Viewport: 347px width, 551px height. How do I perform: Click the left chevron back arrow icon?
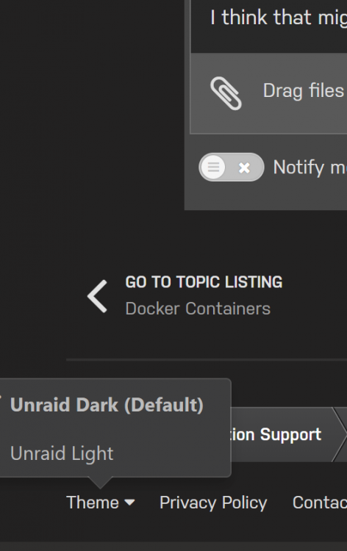pyautogui.click(x=97, y=296)
